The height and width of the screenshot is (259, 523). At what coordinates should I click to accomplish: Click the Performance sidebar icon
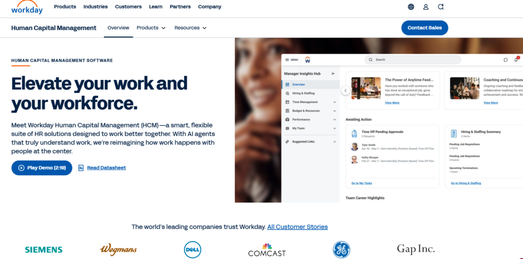click(x=287, y=119)
